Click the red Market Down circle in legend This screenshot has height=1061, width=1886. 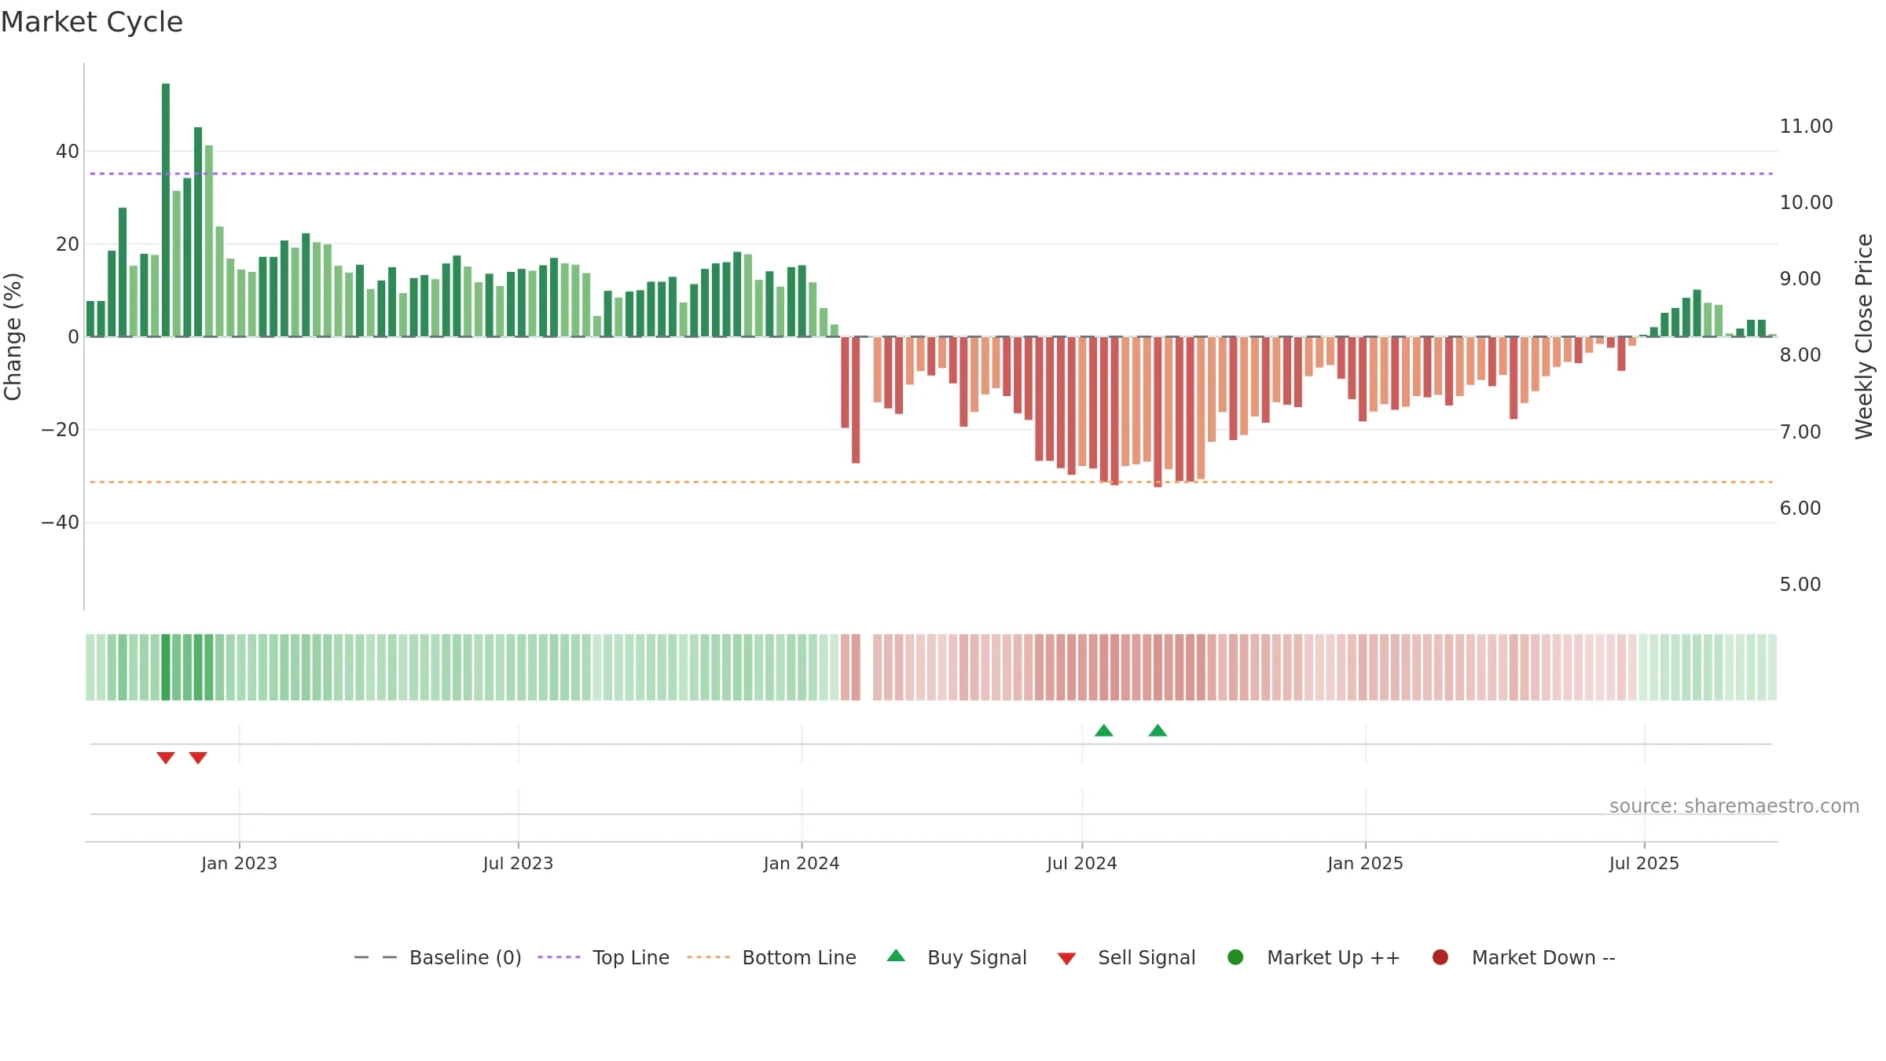[1440, 957]
